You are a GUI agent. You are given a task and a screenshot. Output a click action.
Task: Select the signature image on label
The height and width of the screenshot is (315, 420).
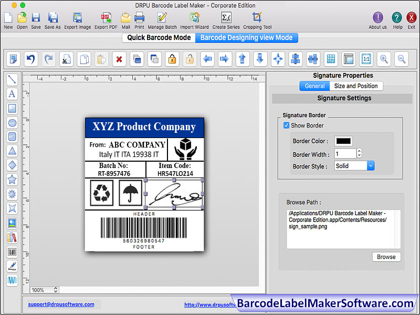(x=174, y=194)
